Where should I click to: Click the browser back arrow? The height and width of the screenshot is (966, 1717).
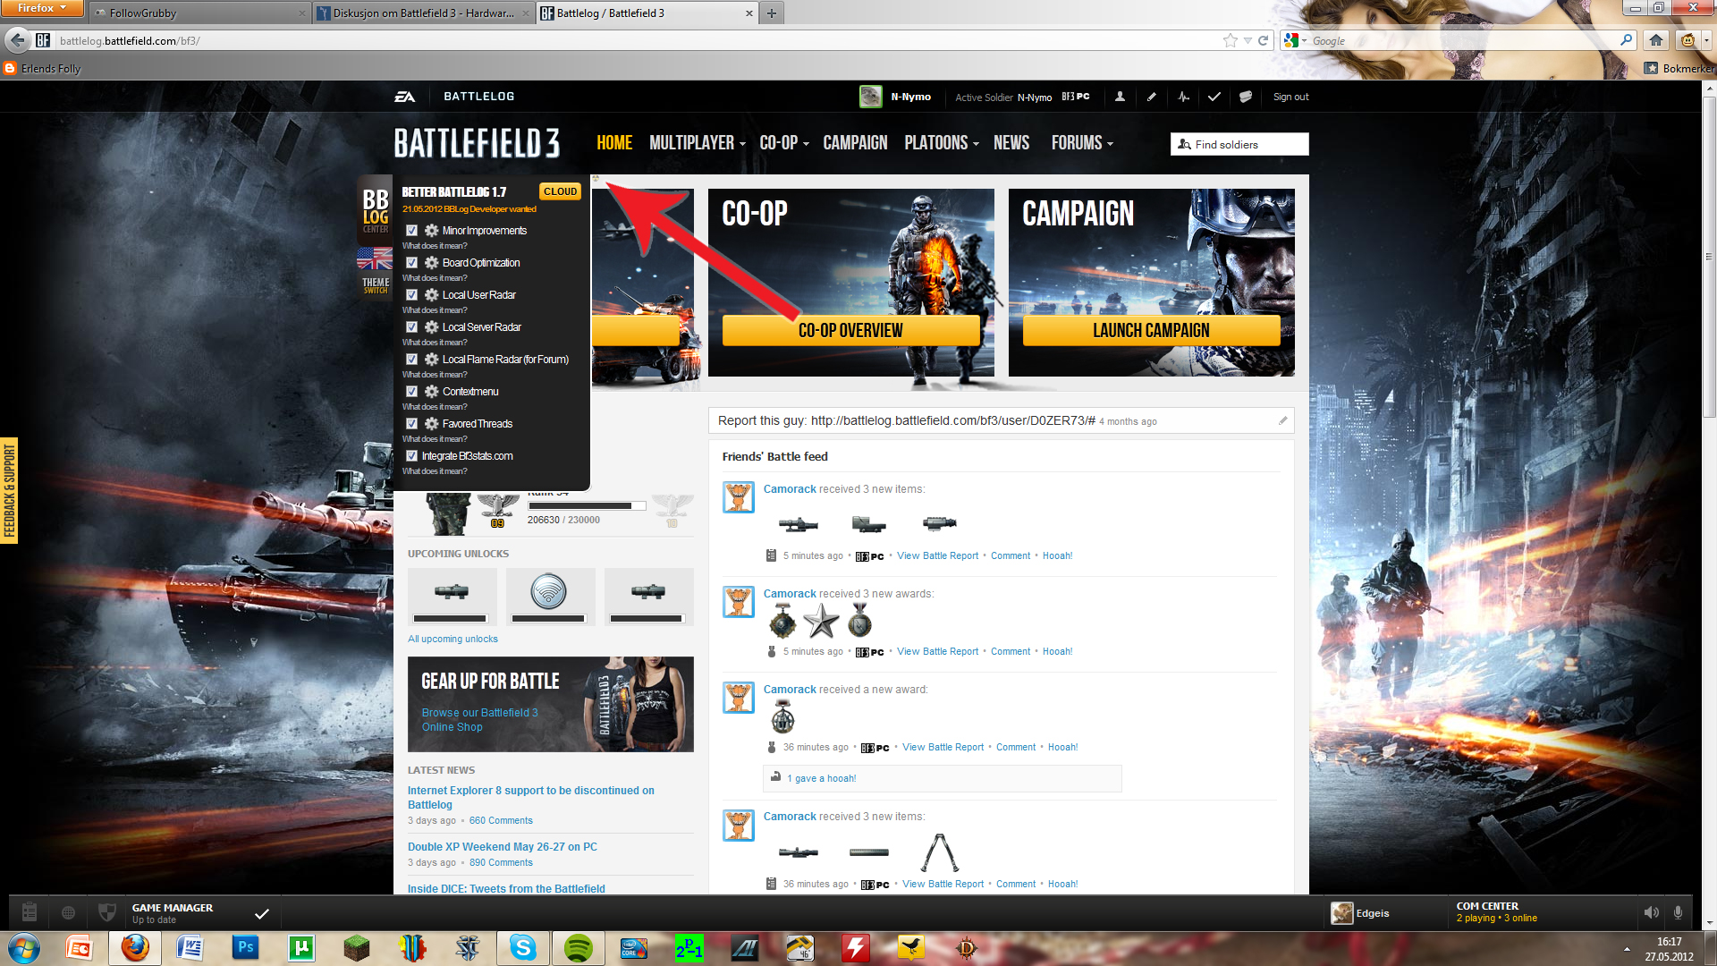point(17,40)
